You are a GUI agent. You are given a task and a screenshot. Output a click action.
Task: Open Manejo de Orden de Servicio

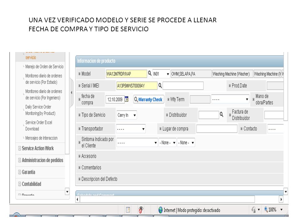pyautogui.click(x=44, y=67)
